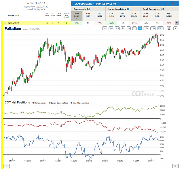Click the Large Speculators COT INDEX header
Image resolution: width=180 pixels, height=169 pixels.
[134, 15]
